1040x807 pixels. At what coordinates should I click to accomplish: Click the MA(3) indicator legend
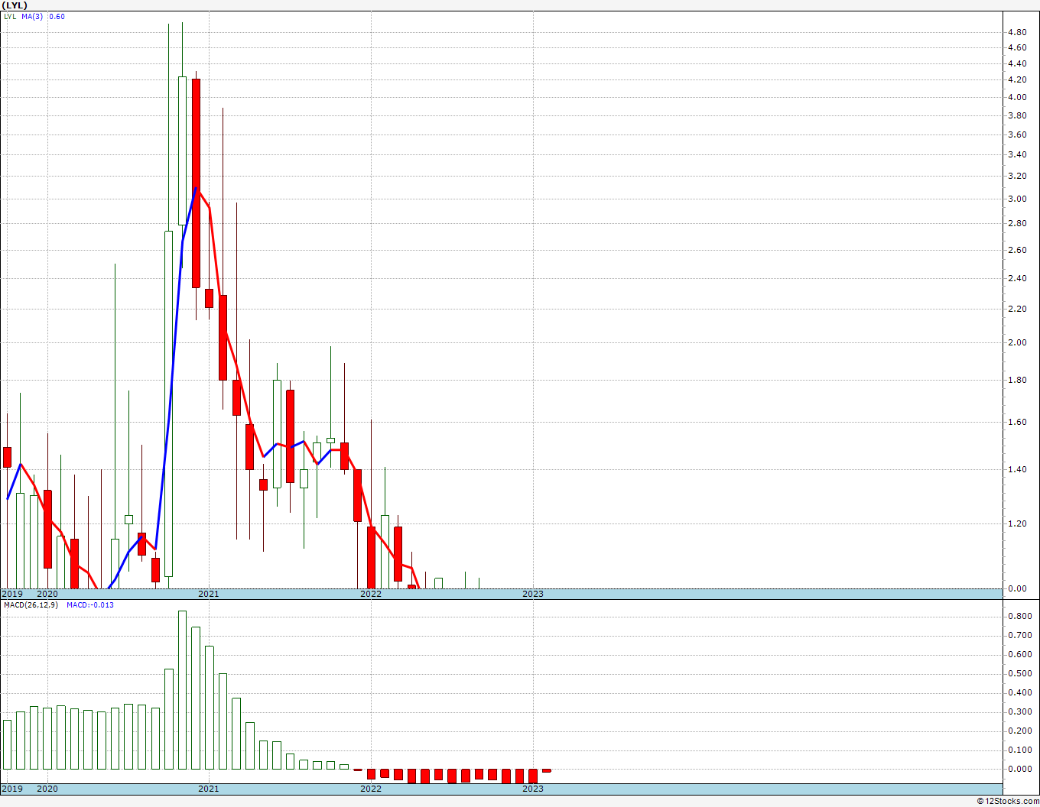pyautogui.click(x=32, y=17)
